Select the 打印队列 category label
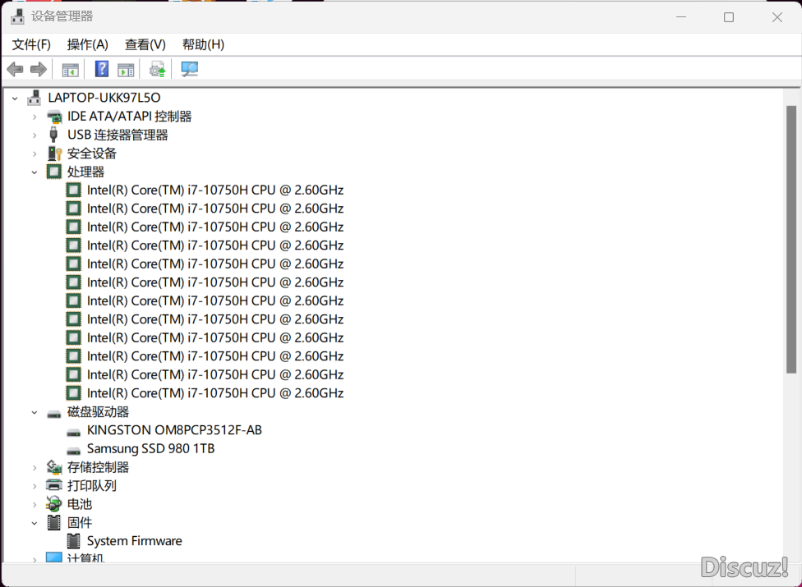 click(x=92, y=485)
